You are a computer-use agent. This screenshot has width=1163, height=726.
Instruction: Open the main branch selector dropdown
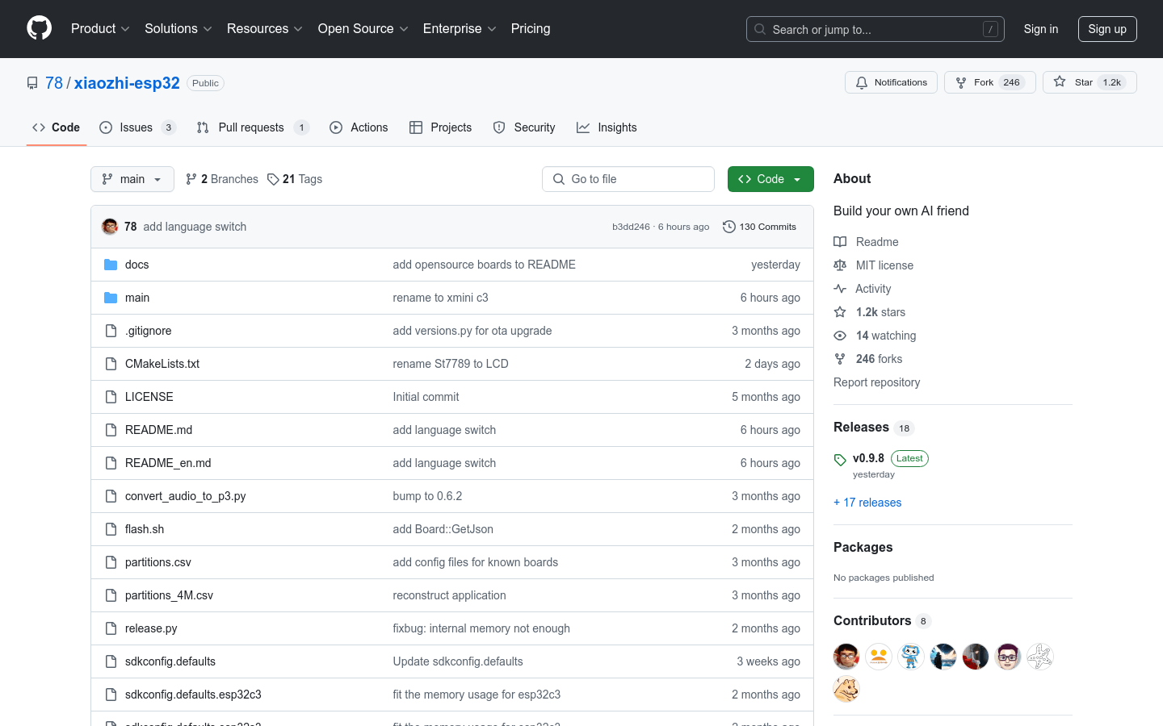click(132, 179)
